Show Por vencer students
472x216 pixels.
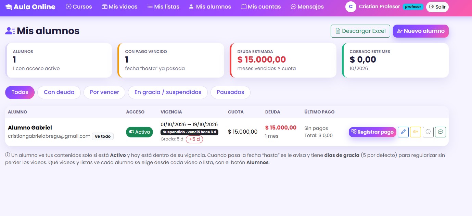click(104, 92)
